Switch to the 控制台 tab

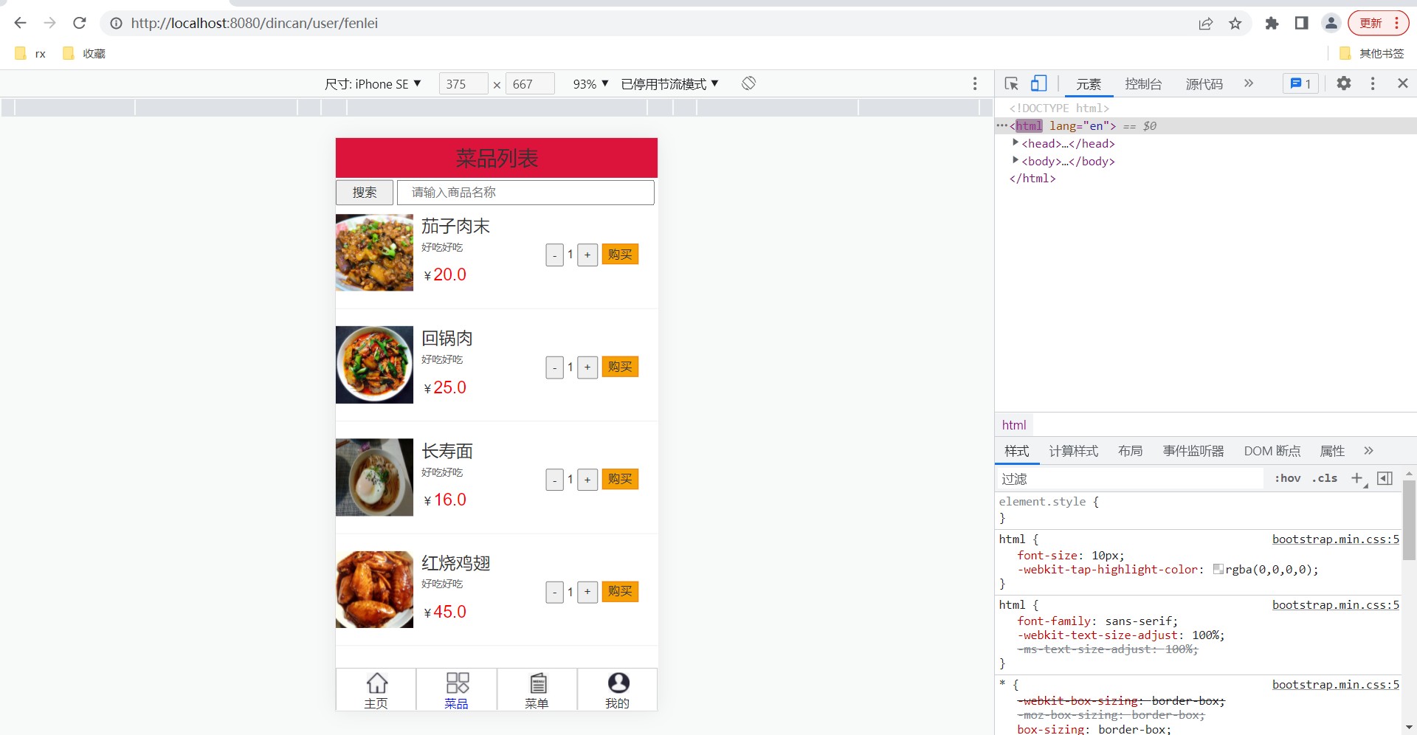(1143, 84)
